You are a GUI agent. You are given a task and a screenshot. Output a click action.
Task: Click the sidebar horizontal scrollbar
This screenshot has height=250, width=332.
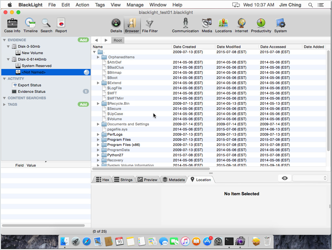click(x=43, y=226)
